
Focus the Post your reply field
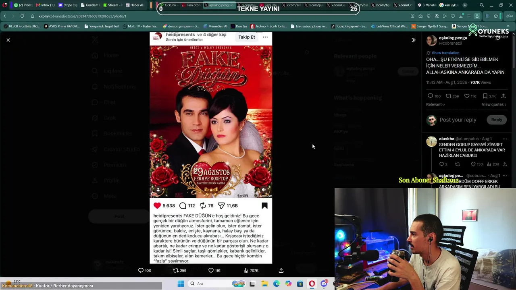pos(458,120)
